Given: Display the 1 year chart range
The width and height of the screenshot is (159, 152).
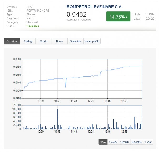Looking at the screenshot, I should [x=148, y=142].
